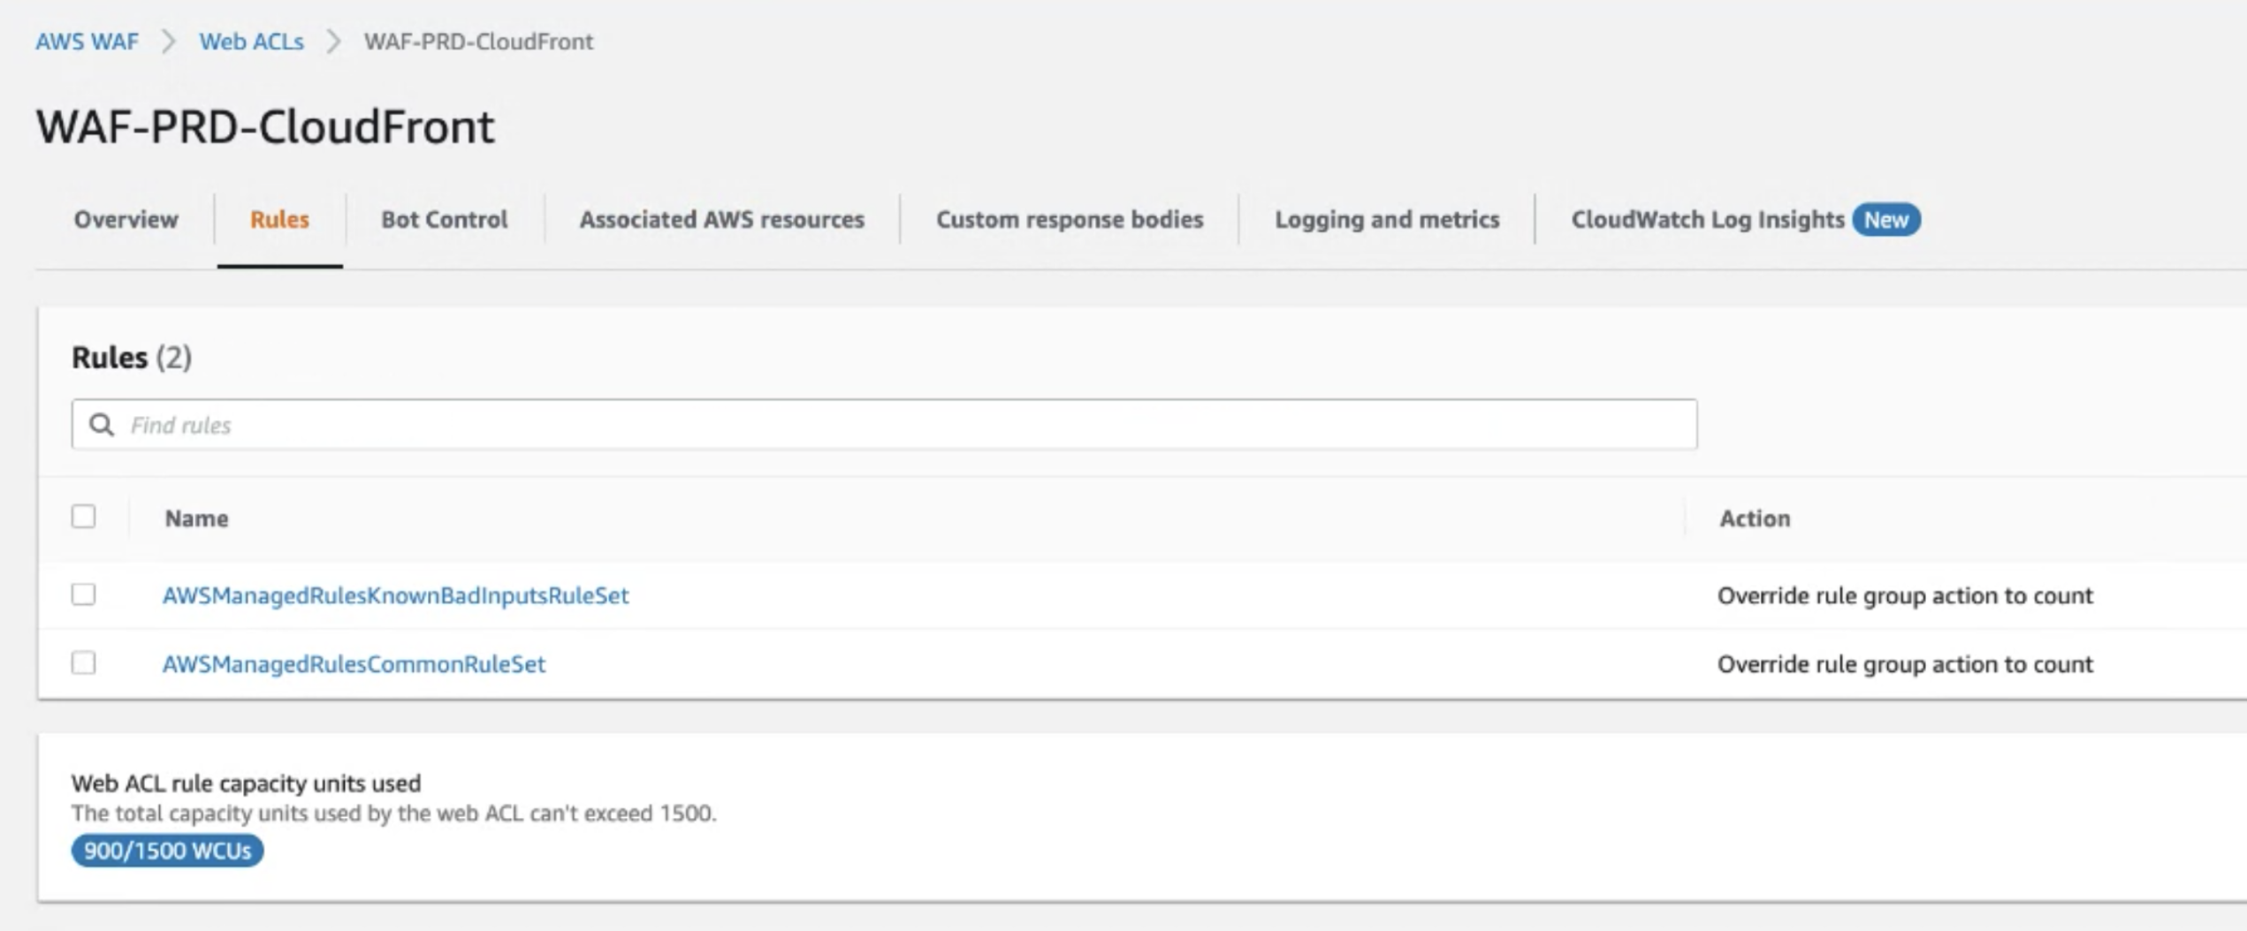Check the AWSManagedRulesKnownBadInputsRuleSet checkbox
Screen dimensions: 2247x931
[x=84, y=594]
